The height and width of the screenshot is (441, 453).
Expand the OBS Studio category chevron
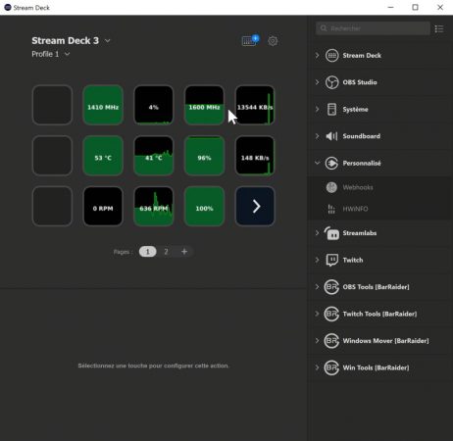tap(317, 82)
